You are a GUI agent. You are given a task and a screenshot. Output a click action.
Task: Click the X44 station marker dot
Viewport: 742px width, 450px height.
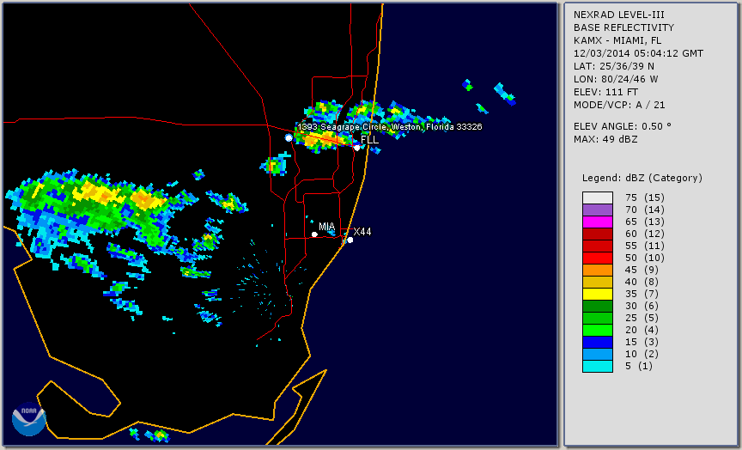coord(350,240)
